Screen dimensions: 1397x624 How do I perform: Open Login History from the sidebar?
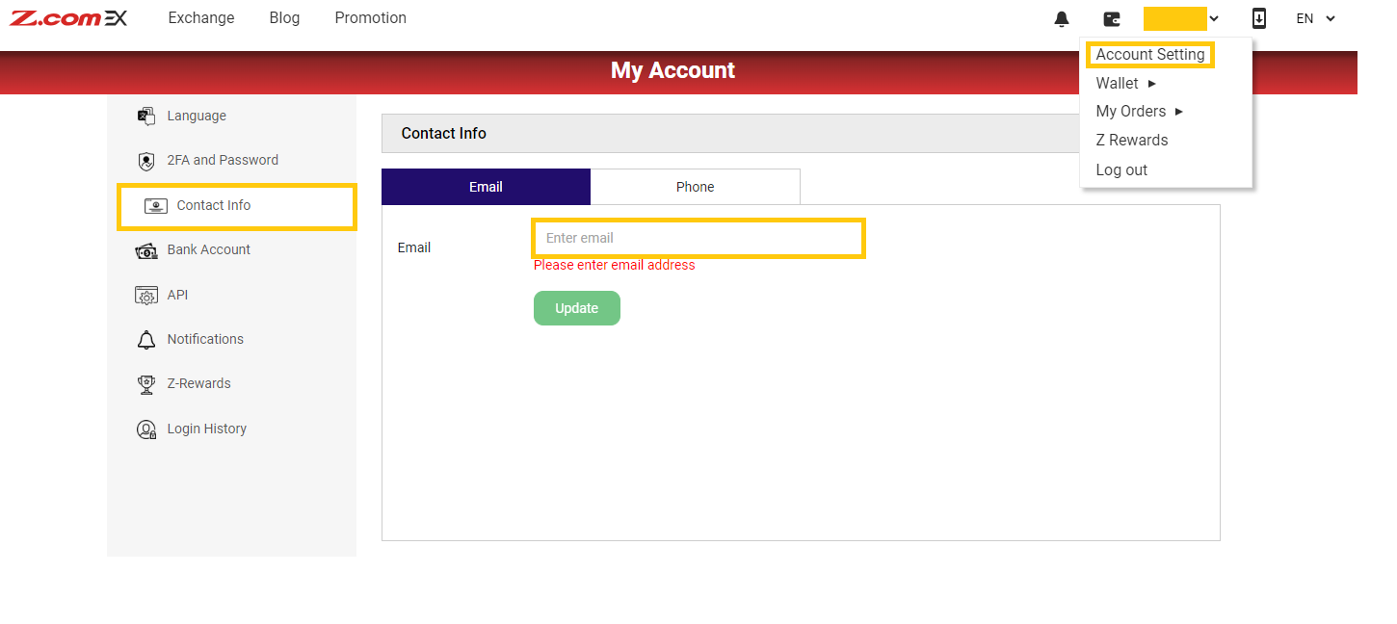pyautogui.click(x=206, y=429)
